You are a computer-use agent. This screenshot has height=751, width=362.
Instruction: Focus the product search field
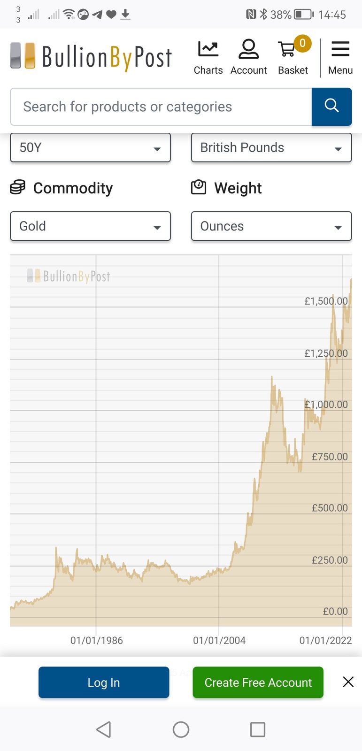point(161,107)
